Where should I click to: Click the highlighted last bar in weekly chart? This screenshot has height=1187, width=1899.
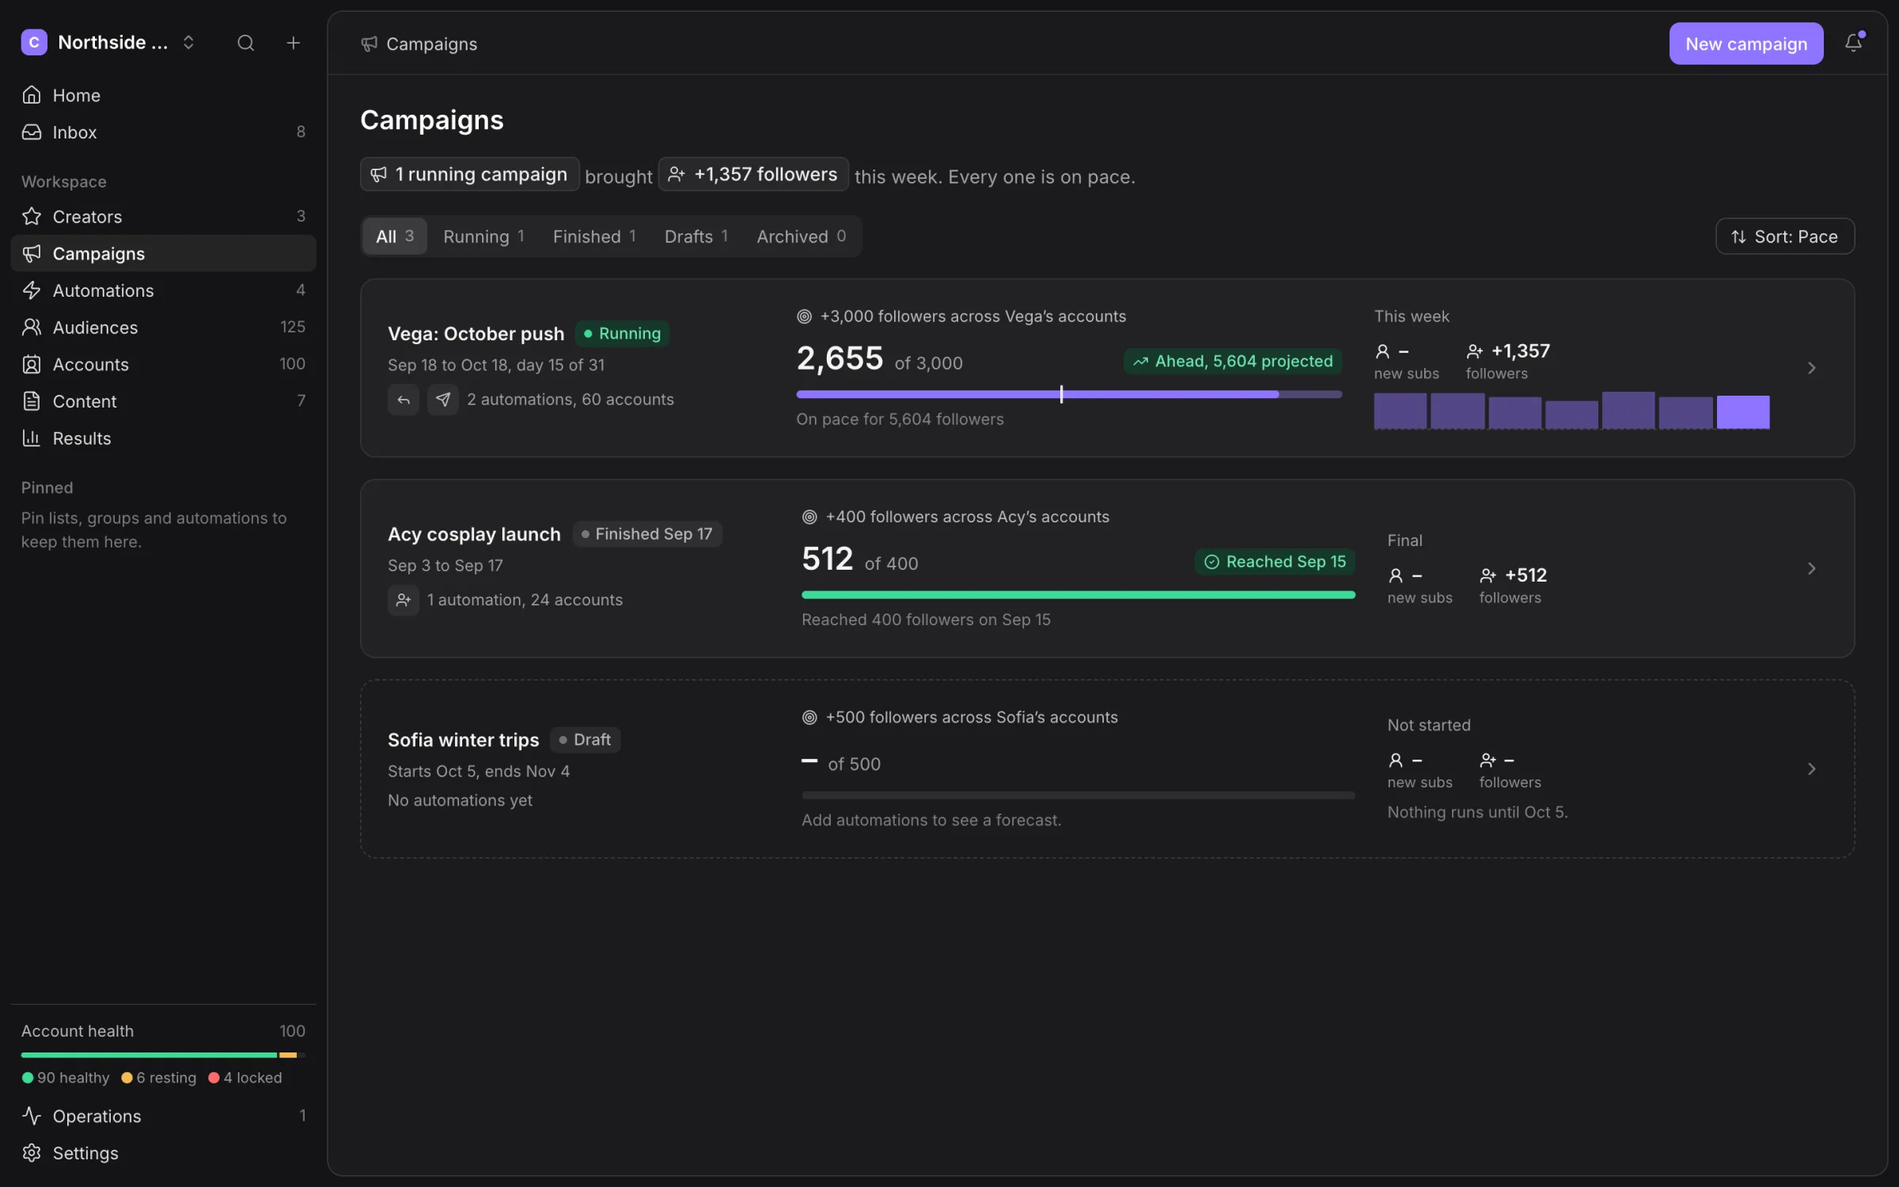(1742, 412)
